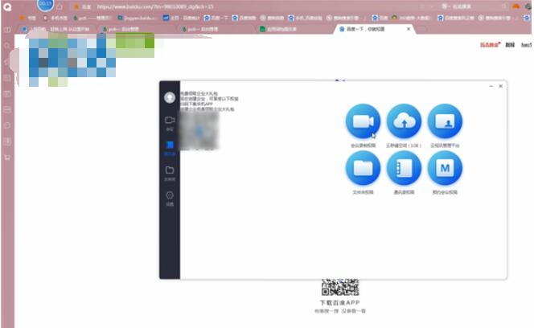Click the browser logo icon at top left

pos(8,7)
